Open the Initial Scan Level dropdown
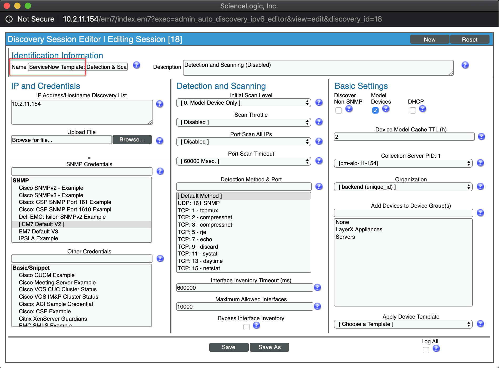 click(x=243, y=103)
